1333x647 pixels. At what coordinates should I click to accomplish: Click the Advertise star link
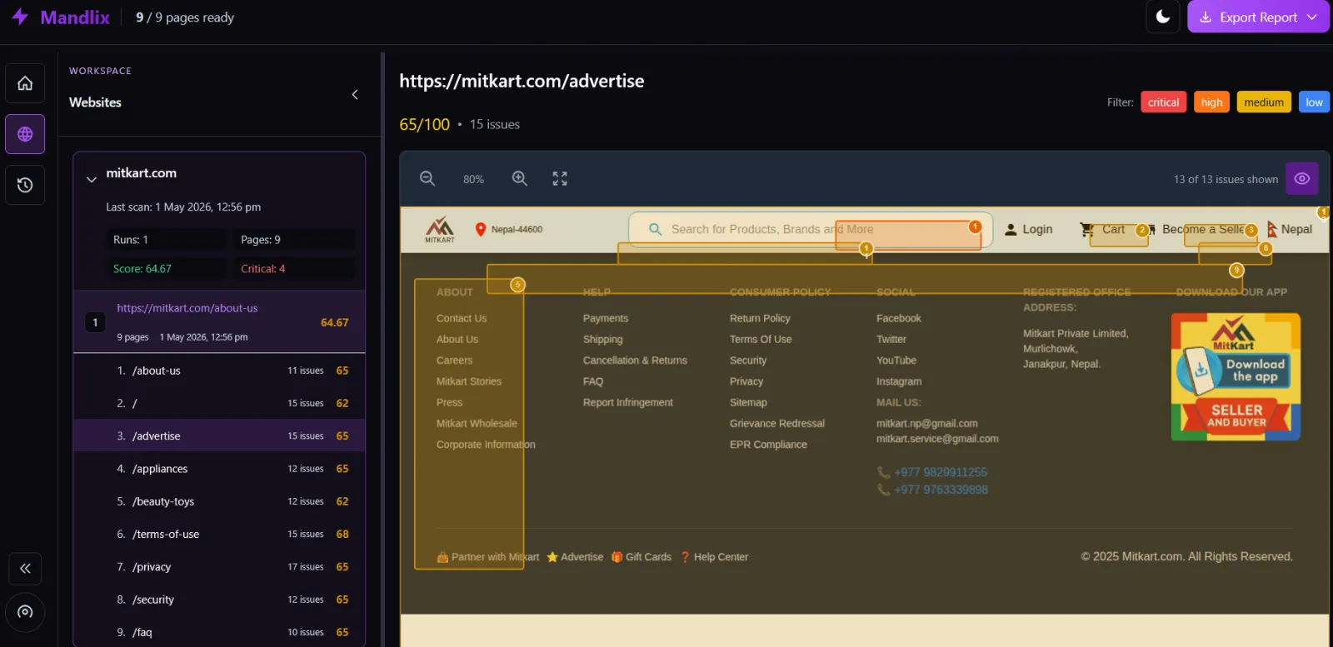pos(575,557)
